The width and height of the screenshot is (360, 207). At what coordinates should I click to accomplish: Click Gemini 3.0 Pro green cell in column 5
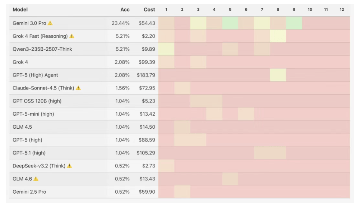230,23
